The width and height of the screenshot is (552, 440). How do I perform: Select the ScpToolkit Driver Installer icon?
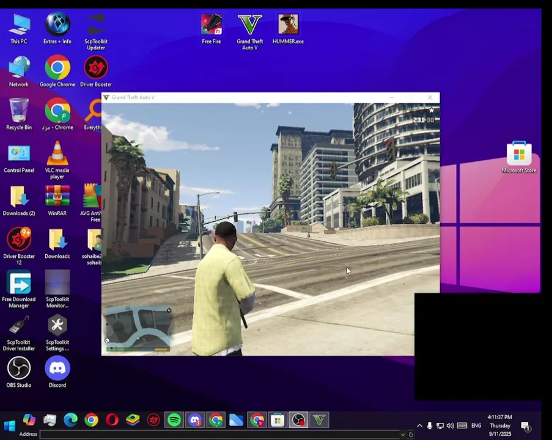click(19, 333)
